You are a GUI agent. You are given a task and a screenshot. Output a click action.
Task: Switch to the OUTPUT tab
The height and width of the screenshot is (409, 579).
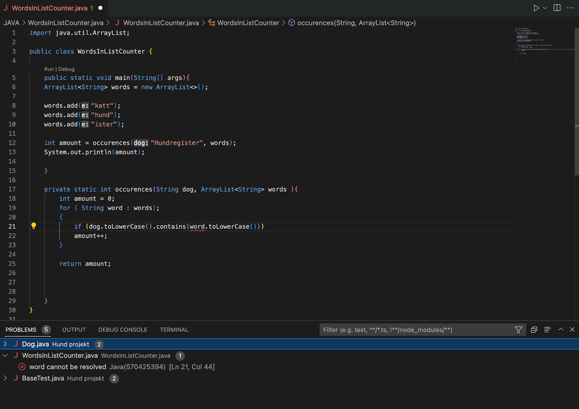pos(74,330)
